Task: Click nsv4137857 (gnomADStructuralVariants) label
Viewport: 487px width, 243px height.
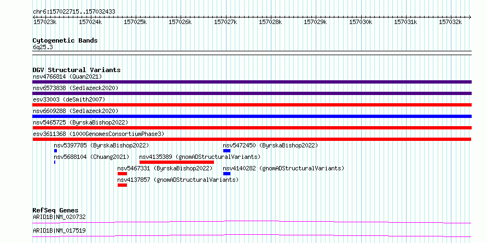Action: pos(178,180)
